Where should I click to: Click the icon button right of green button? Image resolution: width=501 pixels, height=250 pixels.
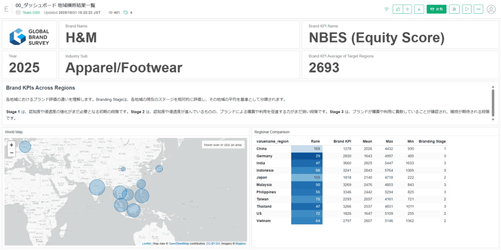(x=454, y=9)
